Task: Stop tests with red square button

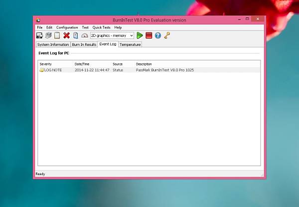Action: [149, 35]
